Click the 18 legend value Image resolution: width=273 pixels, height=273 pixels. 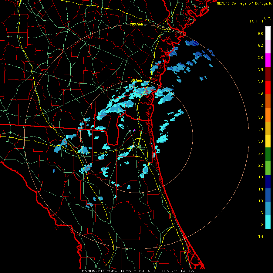[261, 177]
